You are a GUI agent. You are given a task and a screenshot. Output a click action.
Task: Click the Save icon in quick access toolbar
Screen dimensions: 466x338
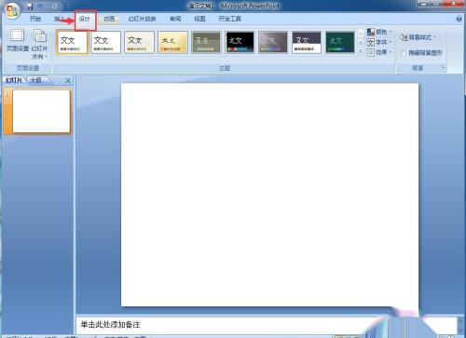click(x=30, y=6)
